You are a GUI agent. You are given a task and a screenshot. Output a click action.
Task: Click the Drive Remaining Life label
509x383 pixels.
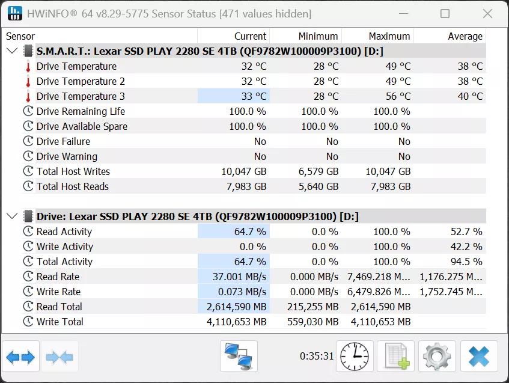pyautogui.click(x=81, y=111)
